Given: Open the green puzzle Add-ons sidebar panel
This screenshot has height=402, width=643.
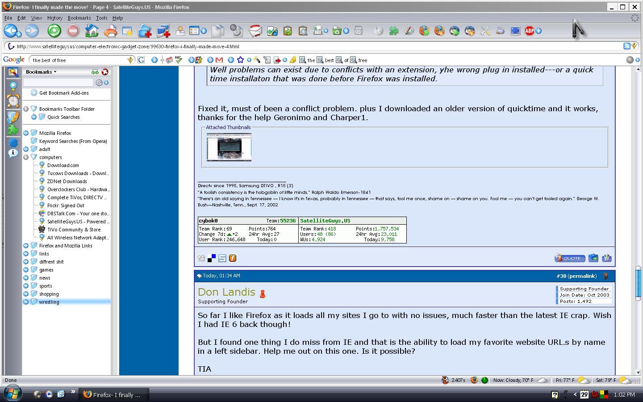Looking at the screenshot, I should tap(13, 130).
